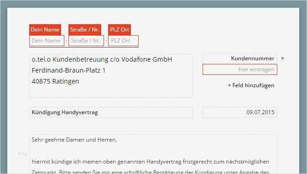This screenshot has height=174, width=307.
Task: Remove the Kundennummer field via × icon
Action: click(282, 58)
